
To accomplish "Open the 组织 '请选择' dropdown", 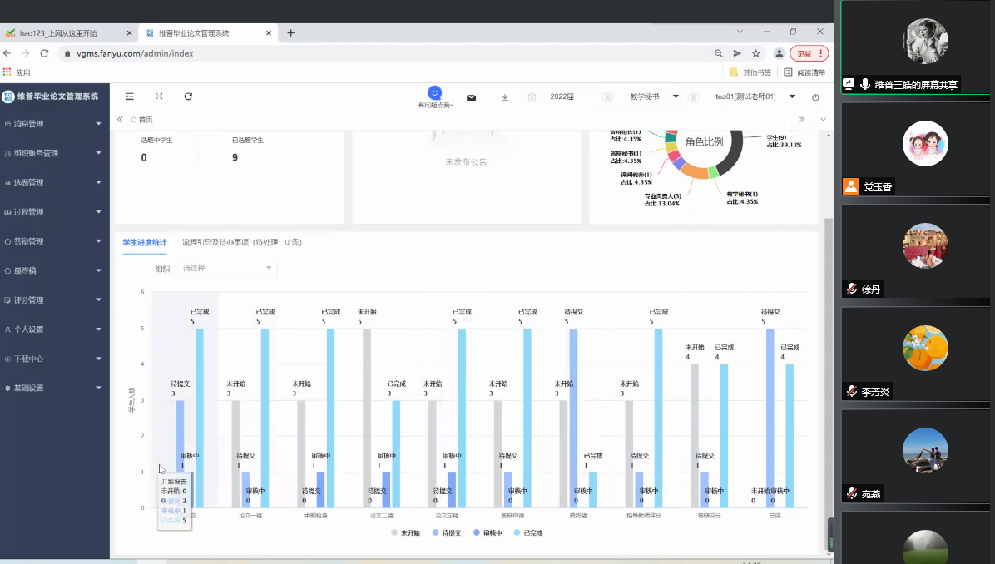I will click(x=227, y=268).
